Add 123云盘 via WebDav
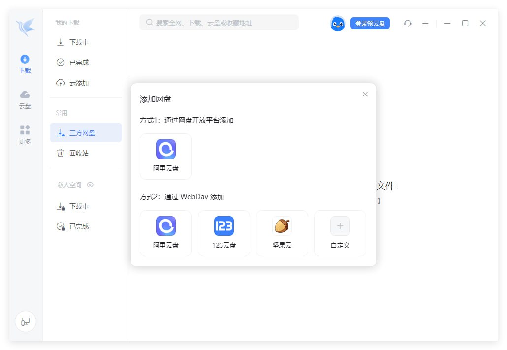Image resolution: width=507 pixels, height=350 pixels. pos(224,233)
